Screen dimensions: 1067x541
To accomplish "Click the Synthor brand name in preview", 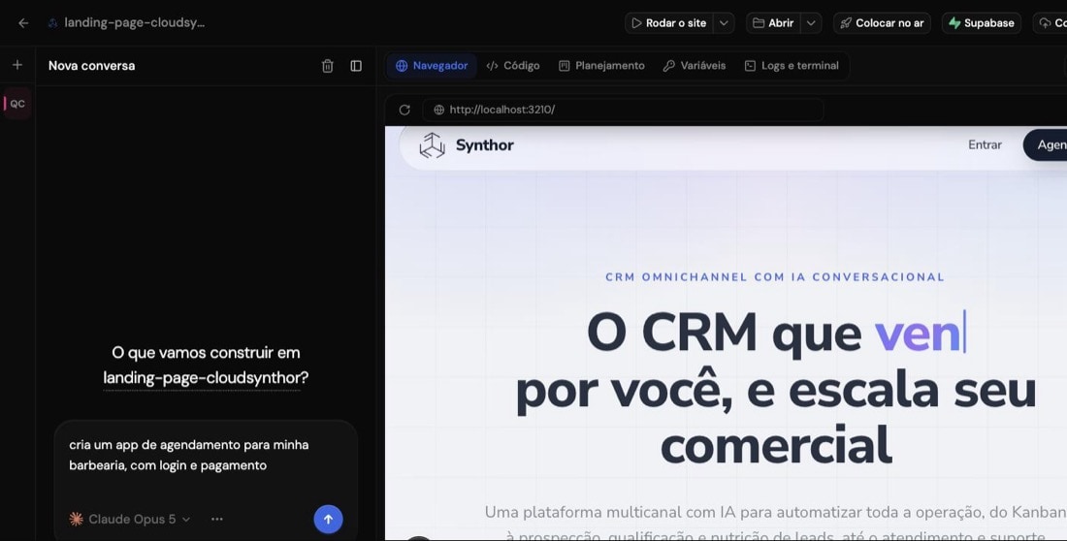I will click(484, 145).
